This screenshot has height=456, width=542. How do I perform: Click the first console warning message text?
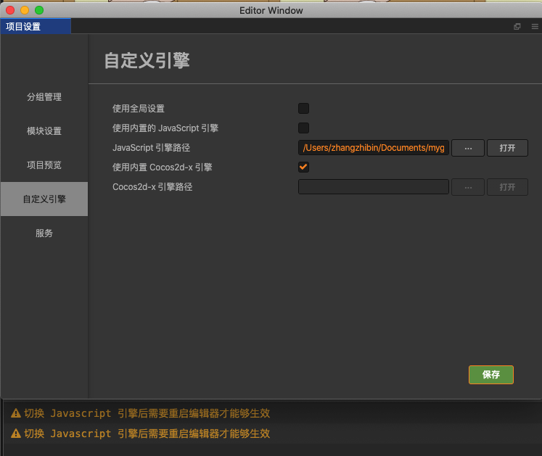click(147, 413)
